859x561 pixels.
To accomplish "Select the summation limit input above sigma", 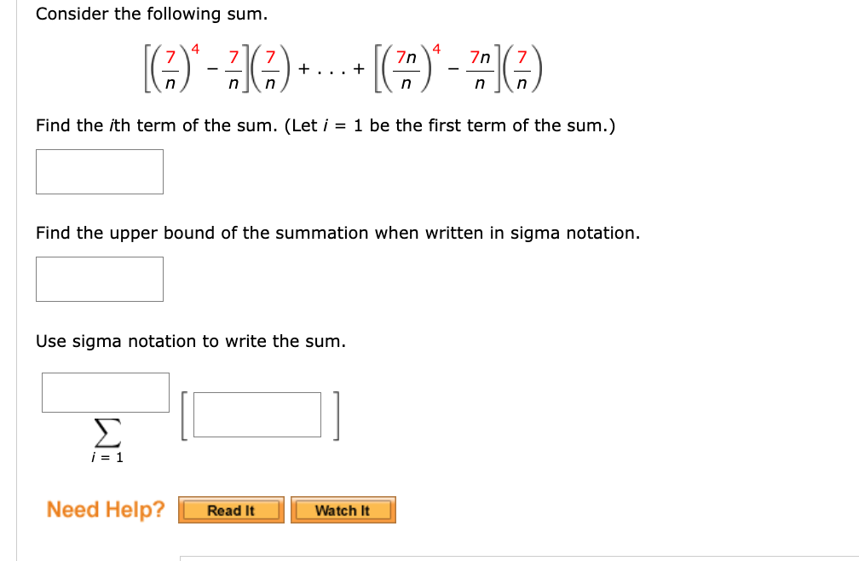I will point(105,392).
